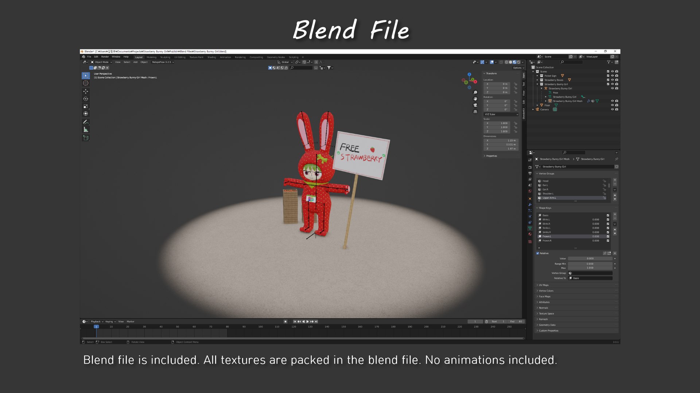Select the Smile.L shape key

(x=547, y=228)
